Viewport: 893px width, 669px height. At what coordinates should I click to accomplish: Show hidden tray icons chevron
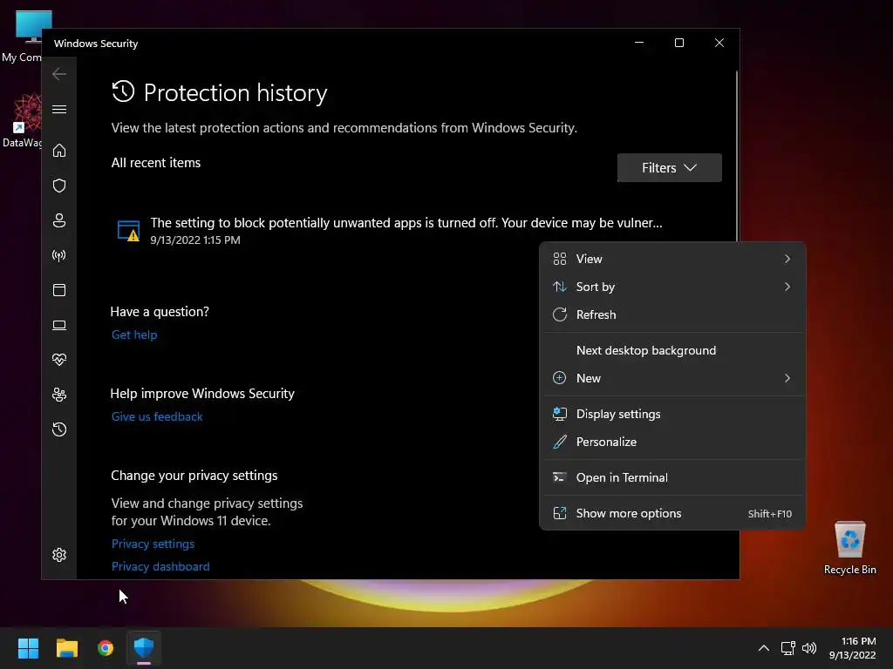coord(764,648)
